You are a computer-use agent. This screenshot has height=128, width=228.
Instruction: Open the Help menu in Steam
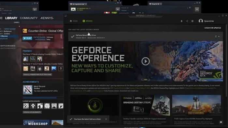tap(9, 13)
